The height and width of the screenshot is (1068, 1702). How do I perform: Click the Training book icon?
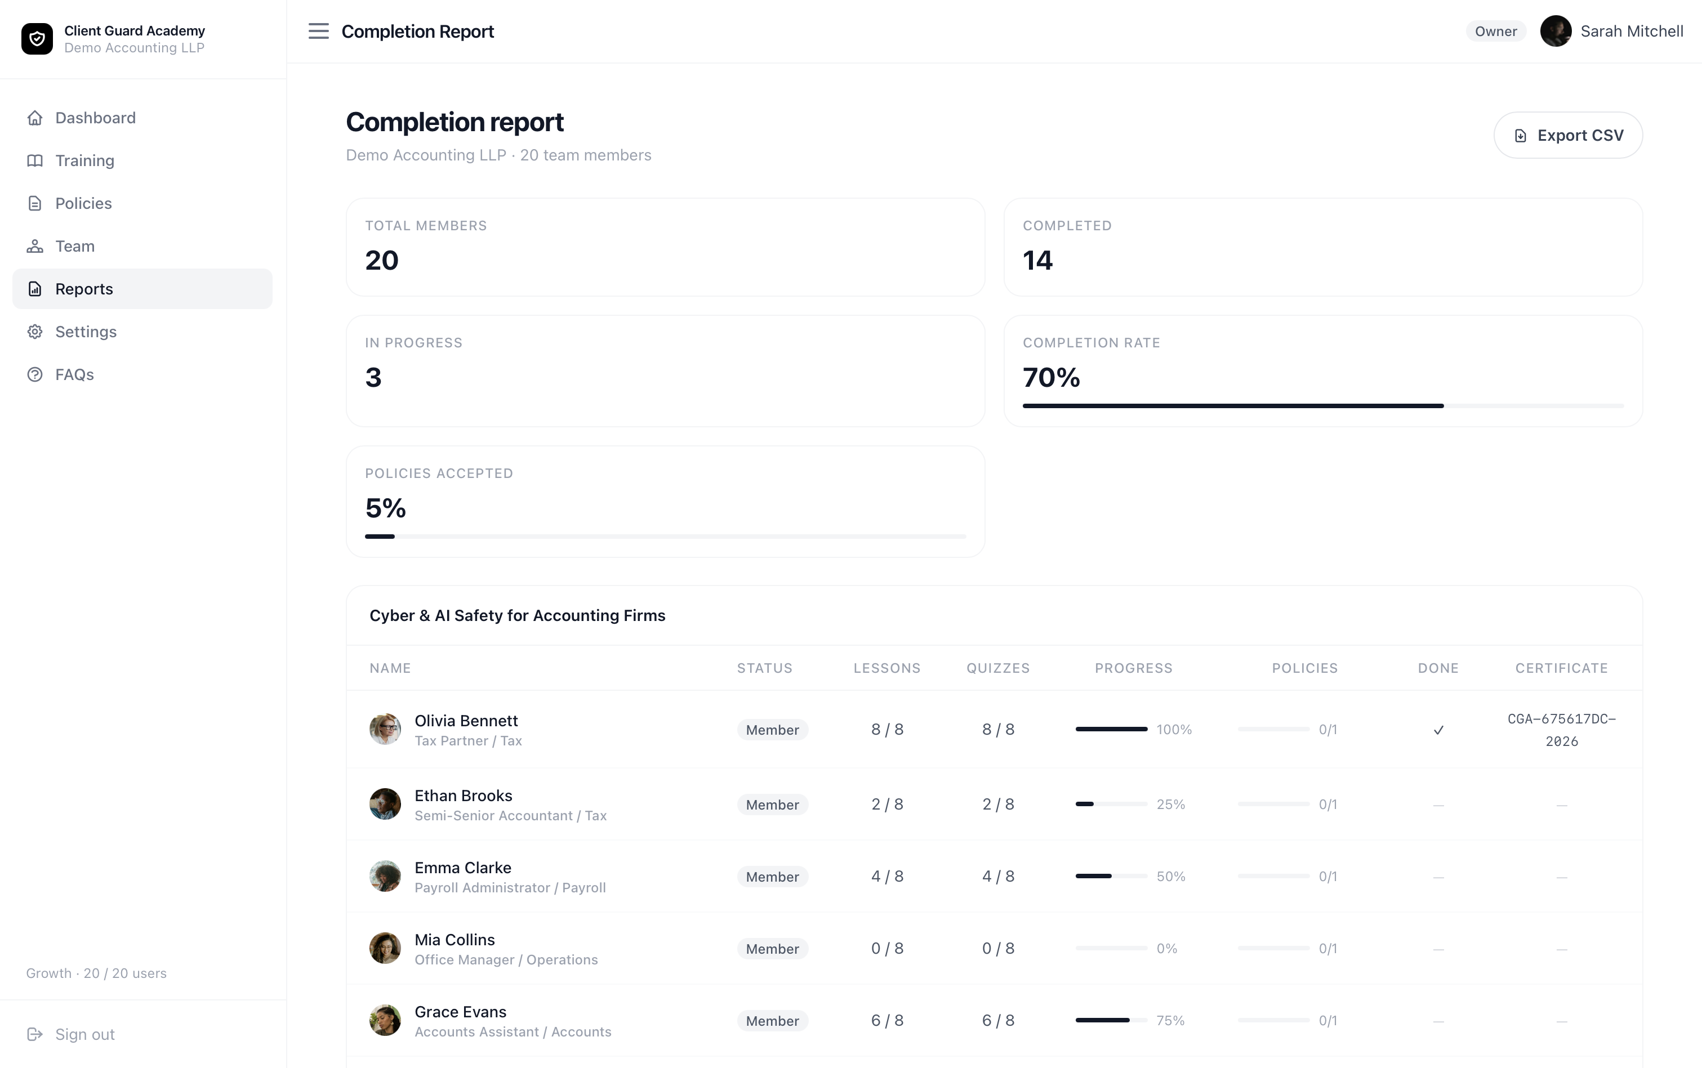coord(34,160)
